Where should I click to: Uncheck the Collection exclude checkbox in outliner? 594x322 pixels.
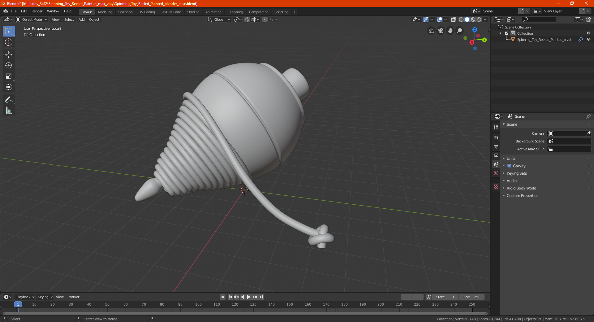[x=507, y=33]
